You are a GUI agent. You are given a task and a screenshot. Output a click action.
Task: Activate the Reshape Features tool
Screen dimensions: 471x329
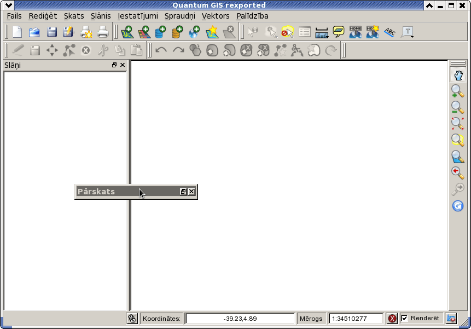click(280, 50)
